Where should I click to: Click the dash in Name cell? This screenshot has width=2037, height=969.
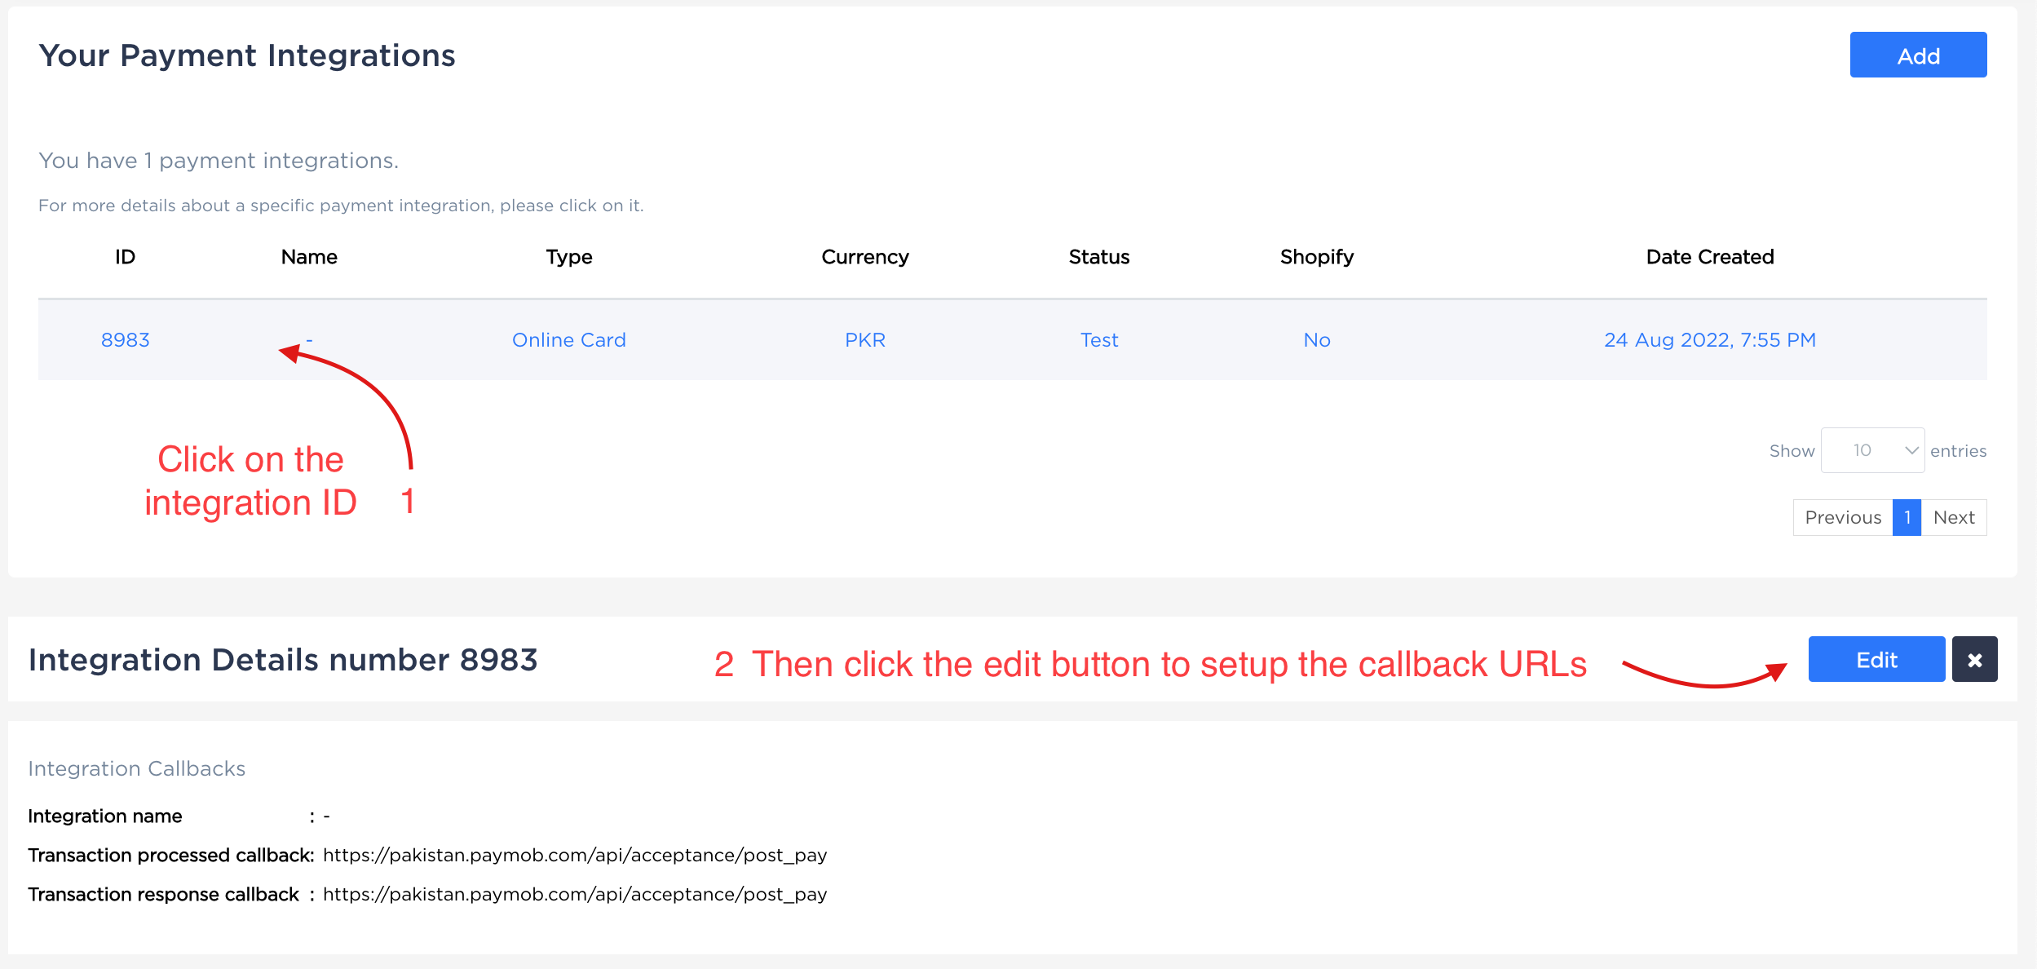coord(309,340)
